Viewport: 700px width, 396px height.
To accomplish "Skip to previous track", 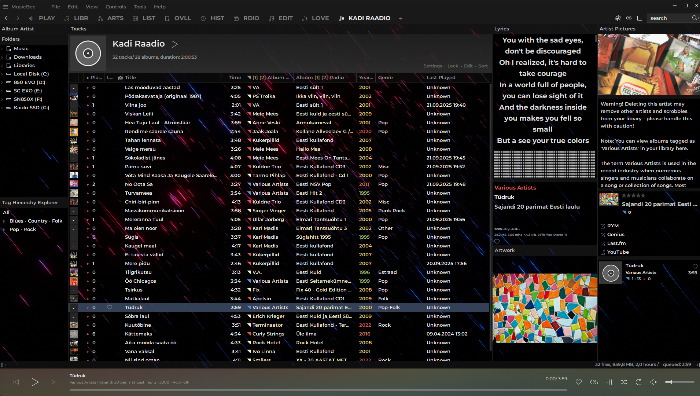I will click(16, 382).
